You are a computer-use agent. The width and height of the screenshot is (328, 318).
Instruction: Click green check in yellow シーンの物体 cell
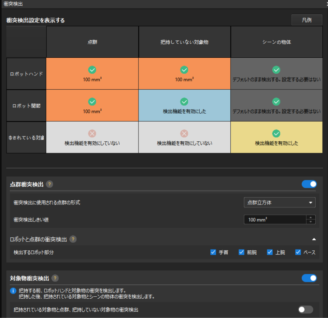(x=276, y=134)
